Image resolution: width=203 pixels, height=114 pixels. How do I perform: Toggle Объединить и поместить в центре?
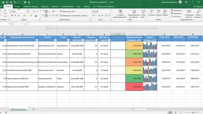click(x=74, y=16)
